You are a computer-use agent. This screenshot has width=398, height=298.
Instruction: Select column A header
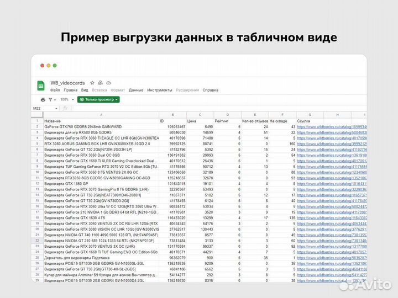point(101,115)
